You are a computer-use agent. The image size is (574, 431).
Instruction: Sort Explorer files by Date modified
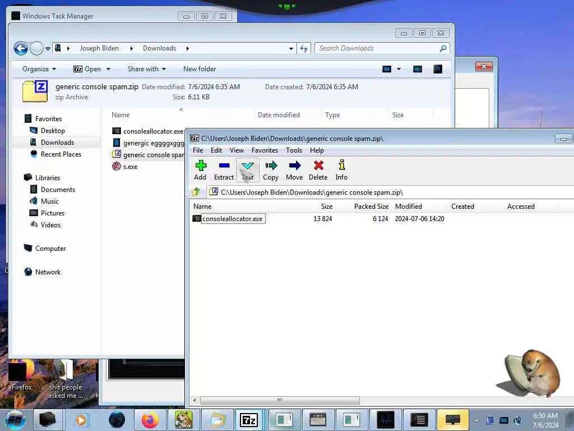click(x=279, y=114)
